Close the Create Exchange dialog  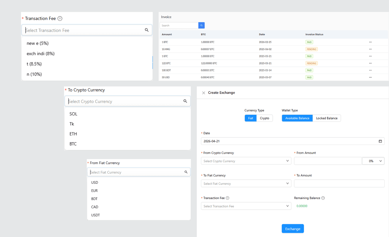[x=204, y=93]
